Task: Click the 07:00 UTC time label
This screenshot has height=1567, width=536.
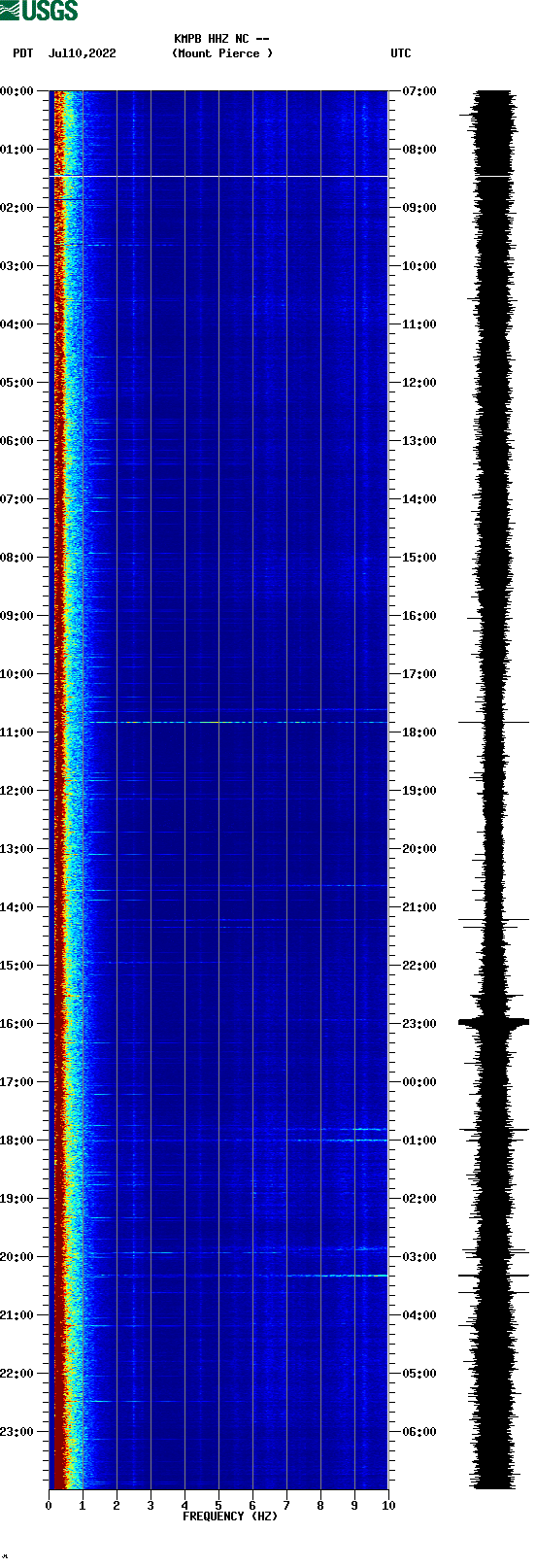Action: click(419, 91)
